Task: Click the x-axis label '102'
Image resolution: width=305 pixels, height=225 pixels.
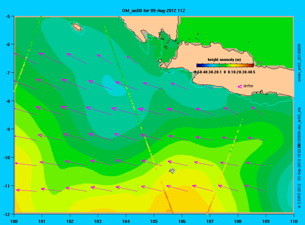Action: 70,221
